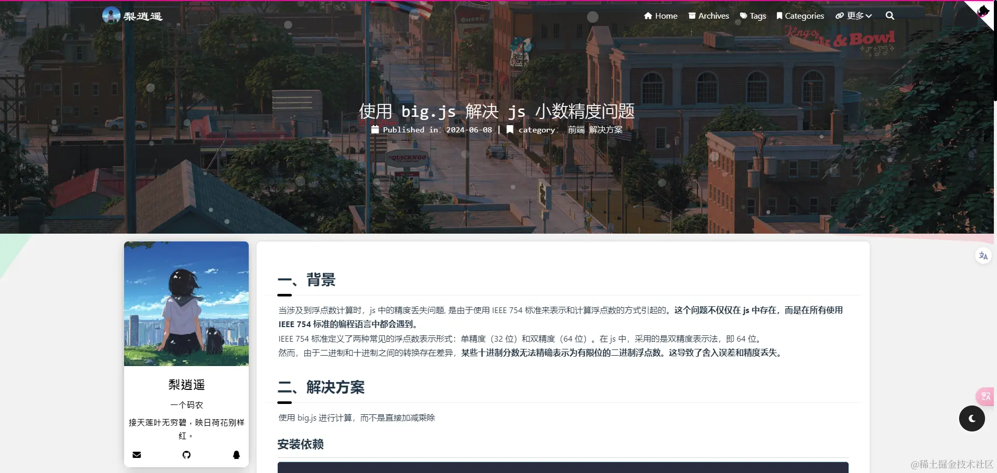997x473 pixels.
Task: Click the pink translate button at right edge
Action: coord(986,396)
